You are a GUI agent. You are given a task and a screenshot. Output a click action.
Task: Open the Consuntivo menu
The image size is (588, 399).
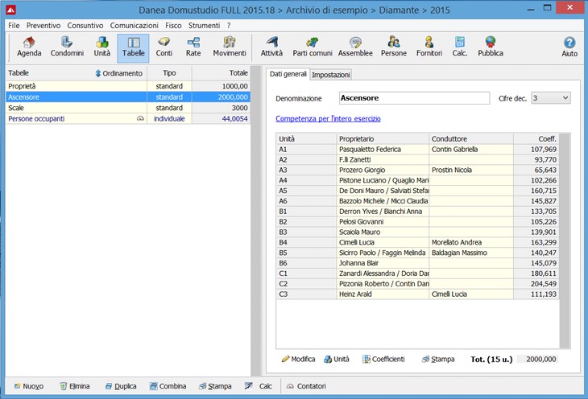tap(85, 26)
